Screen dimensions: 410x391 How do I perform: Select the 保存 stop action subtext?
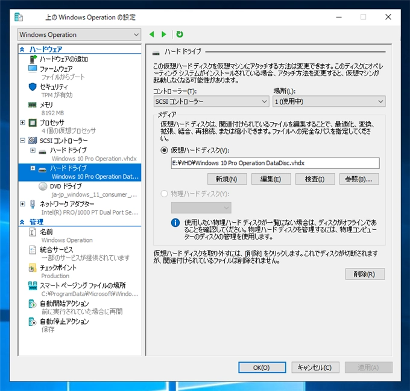tap(48, 330)
